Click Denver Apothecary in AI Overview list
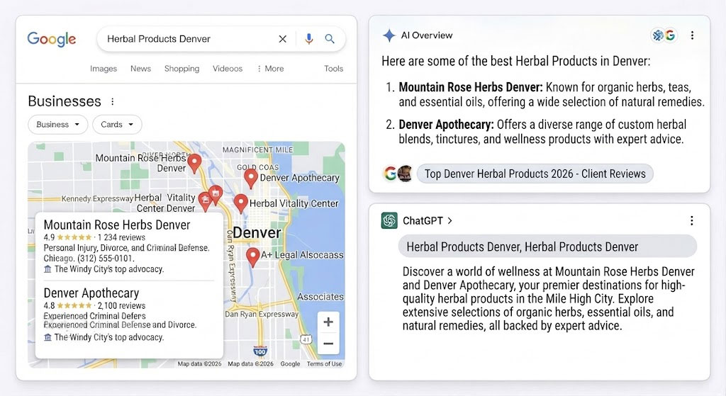Viewport: 726px width, 396px height. tap(447, 125)
